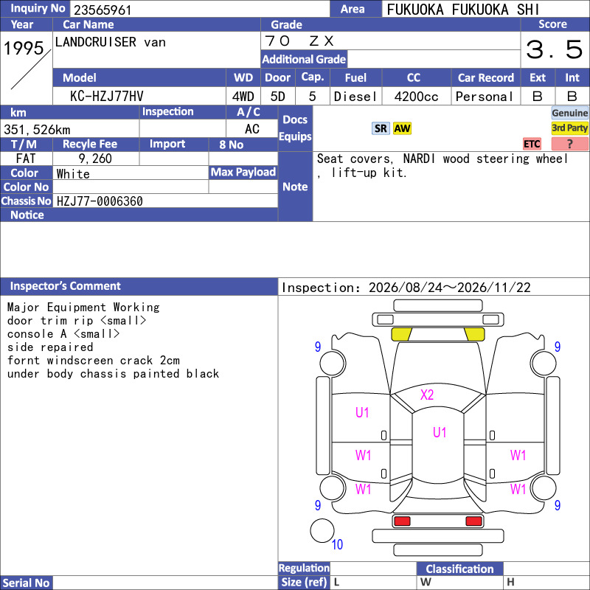Click the spare tire circle marked 10

pos(322,530)
